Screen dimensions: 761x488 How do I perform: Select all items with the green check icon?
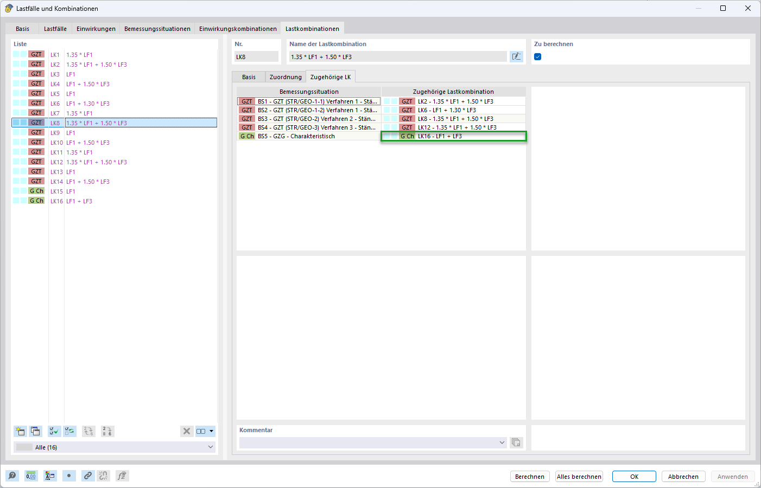pyautogui.click(x=54, y=431)
